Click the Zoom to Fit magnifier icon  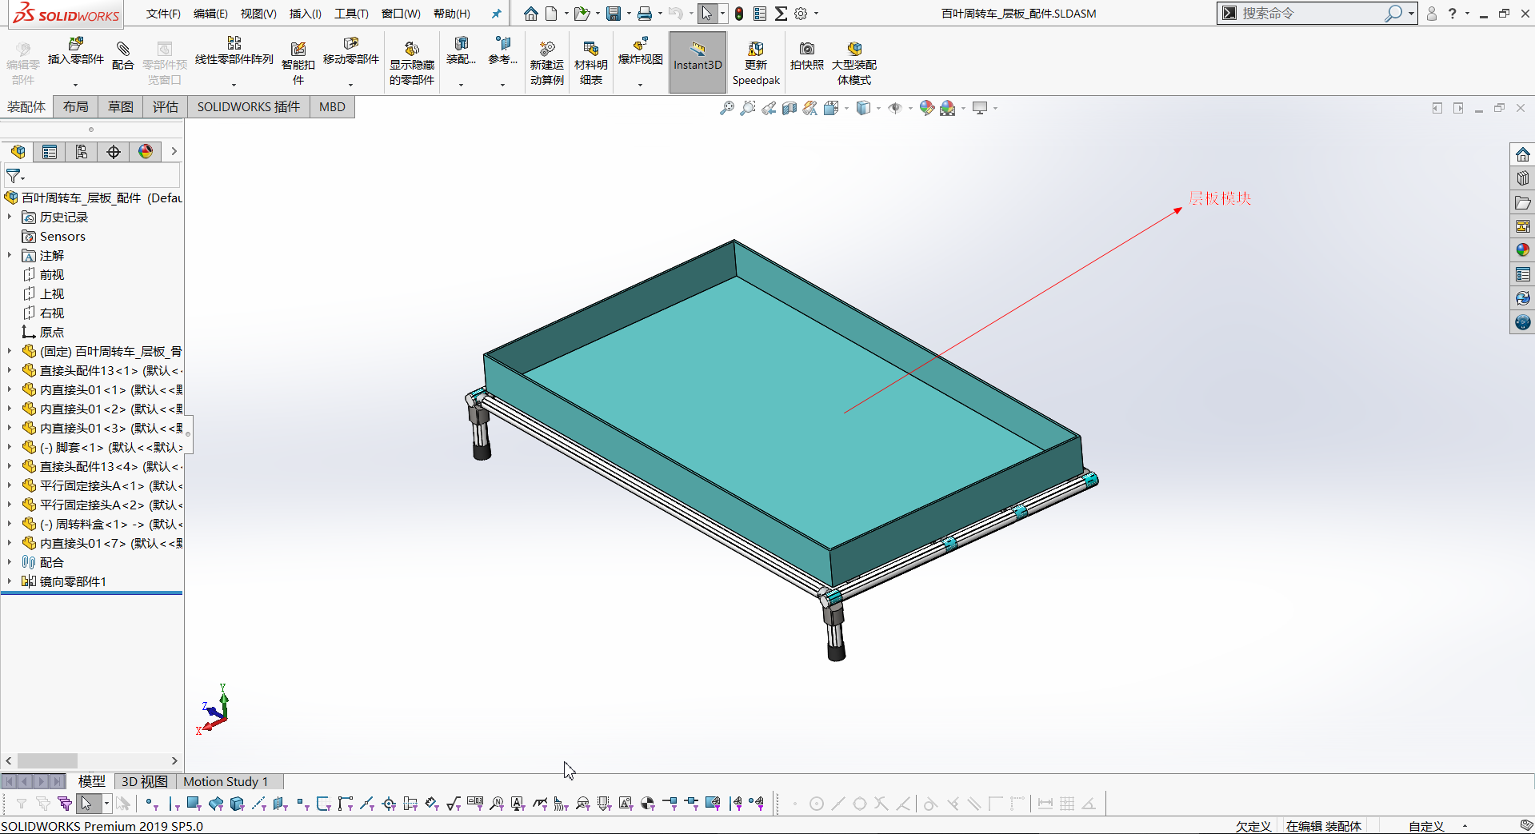pos(727,108)
